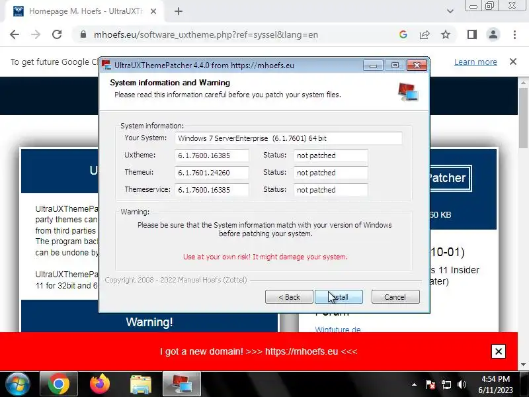Reload the mhoefs.eu page
Screen dimensions: 529x397
coord(57,34)
